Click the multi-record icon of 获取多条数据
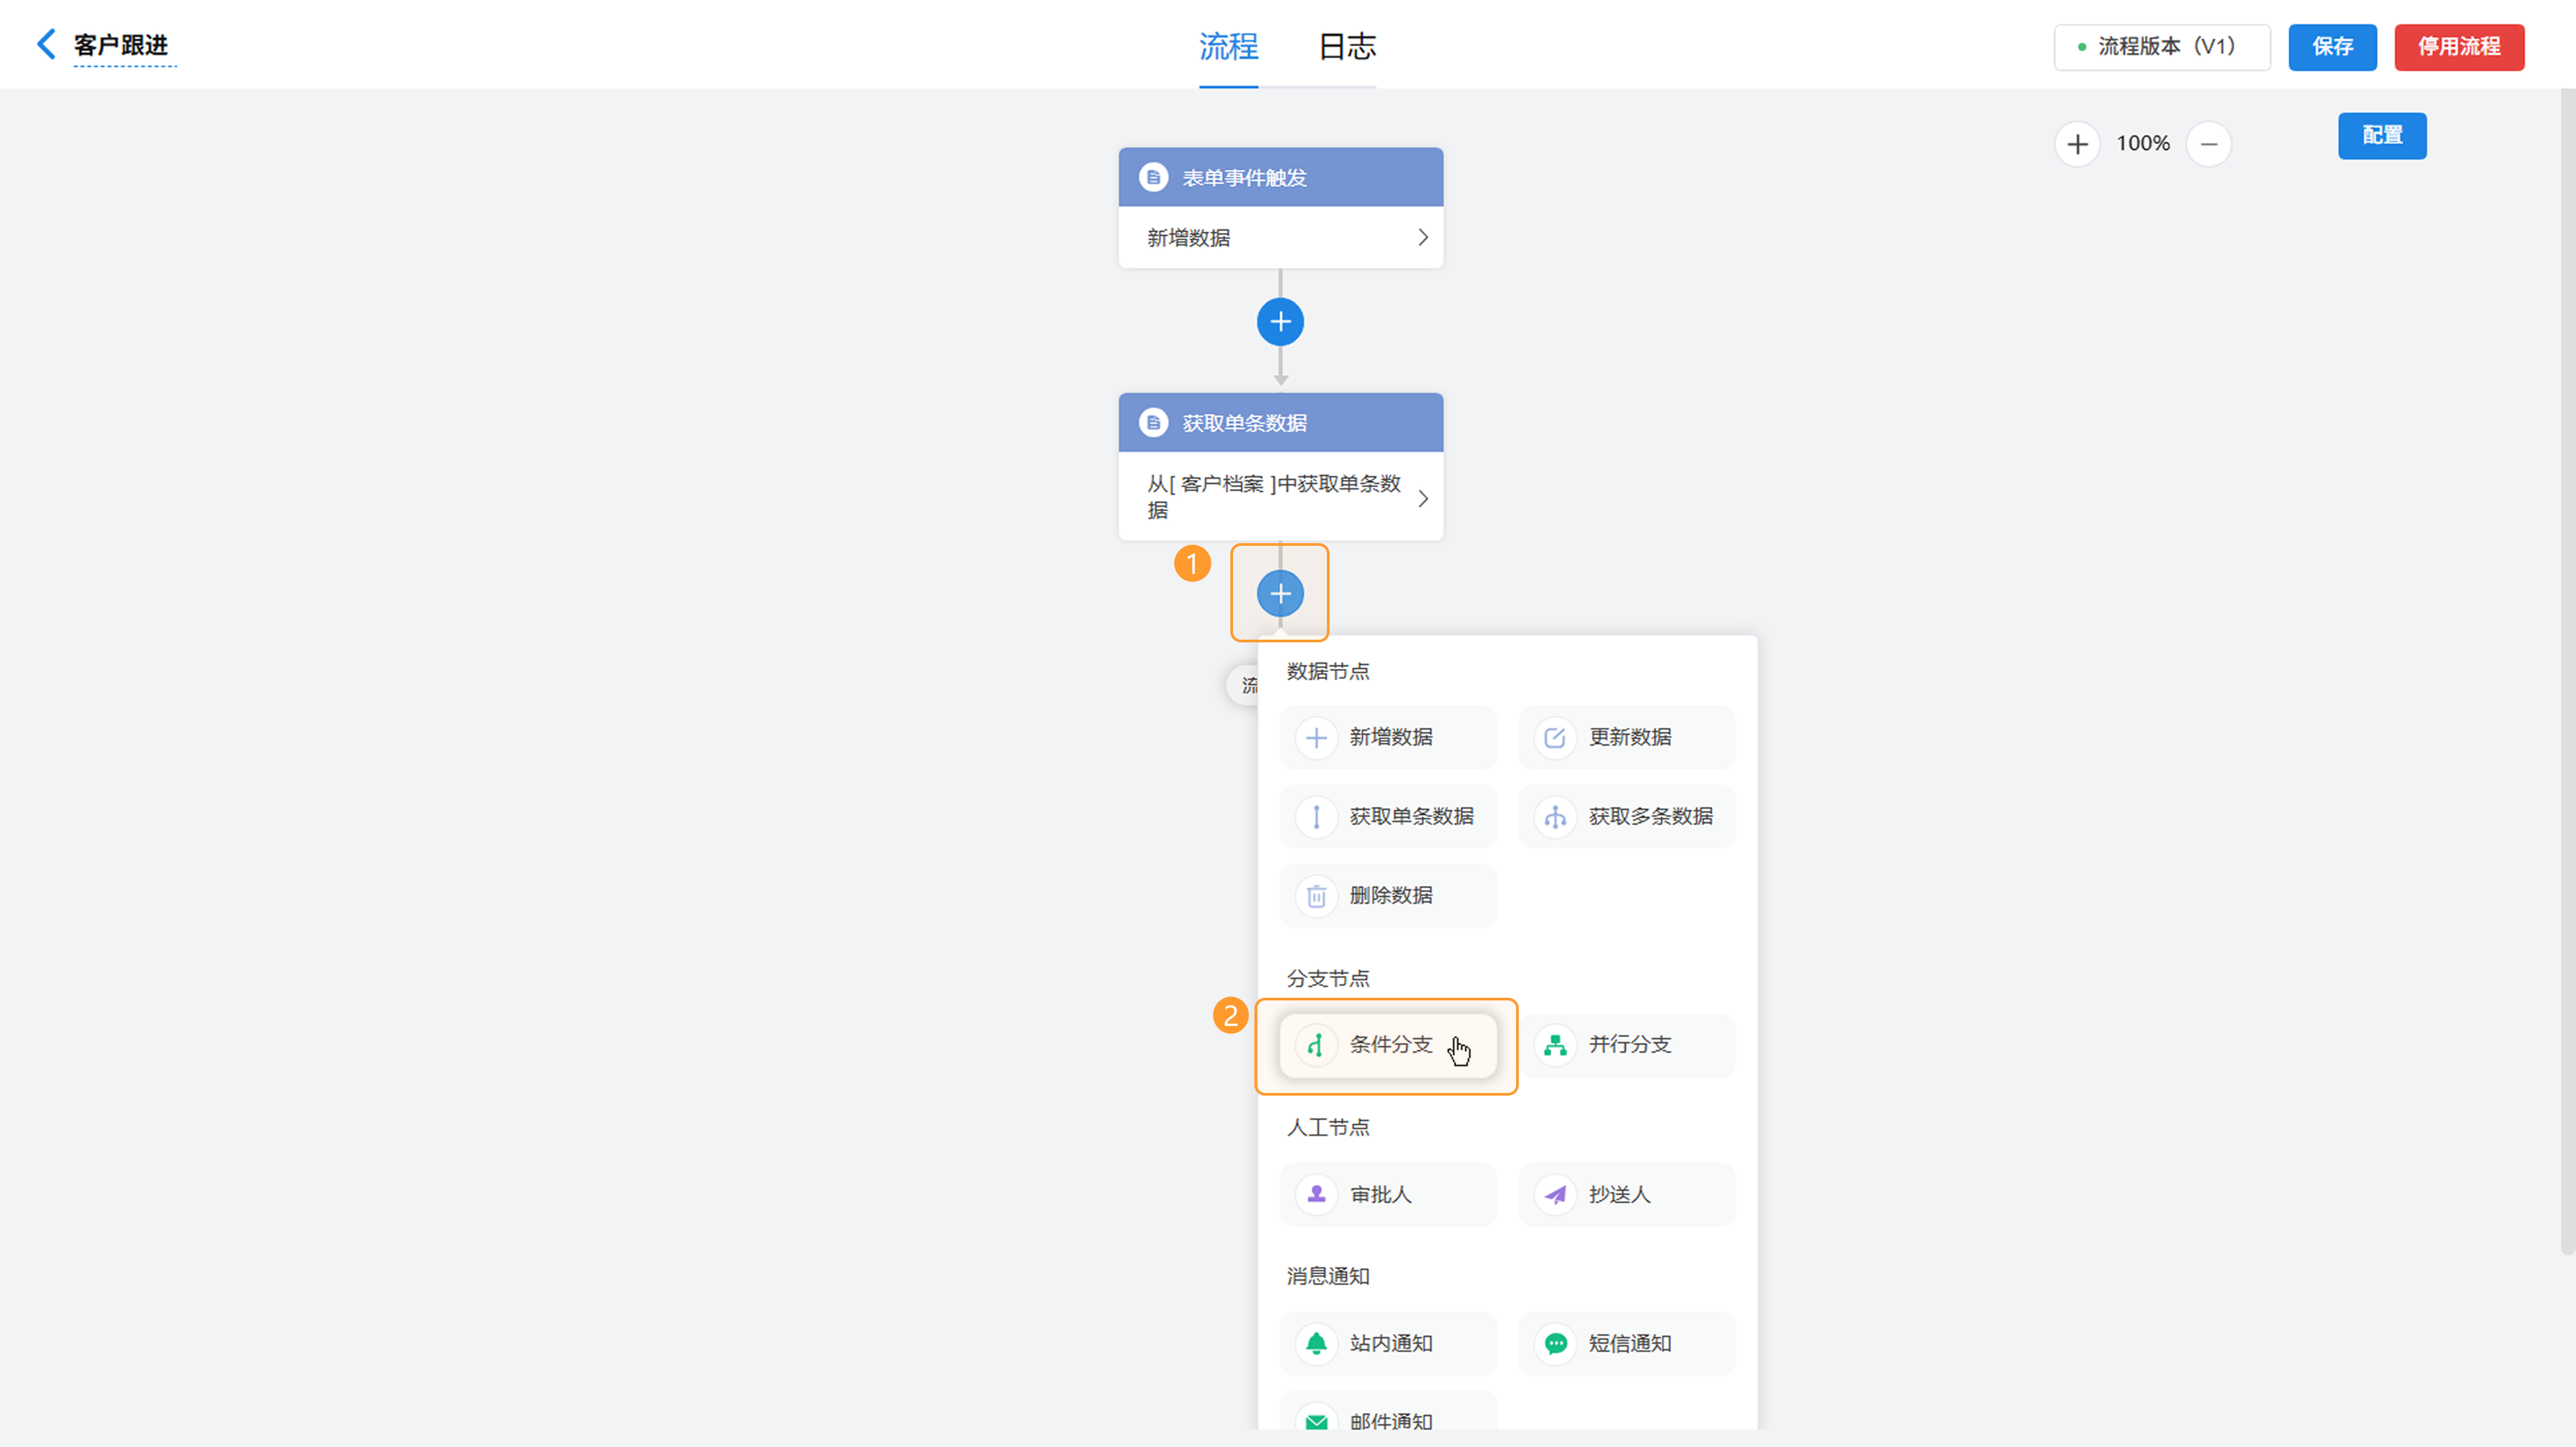 coord(1555,817)
